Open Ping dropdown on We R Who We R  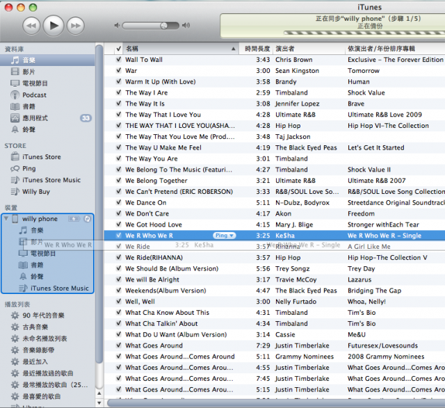(x=224, y=236)
